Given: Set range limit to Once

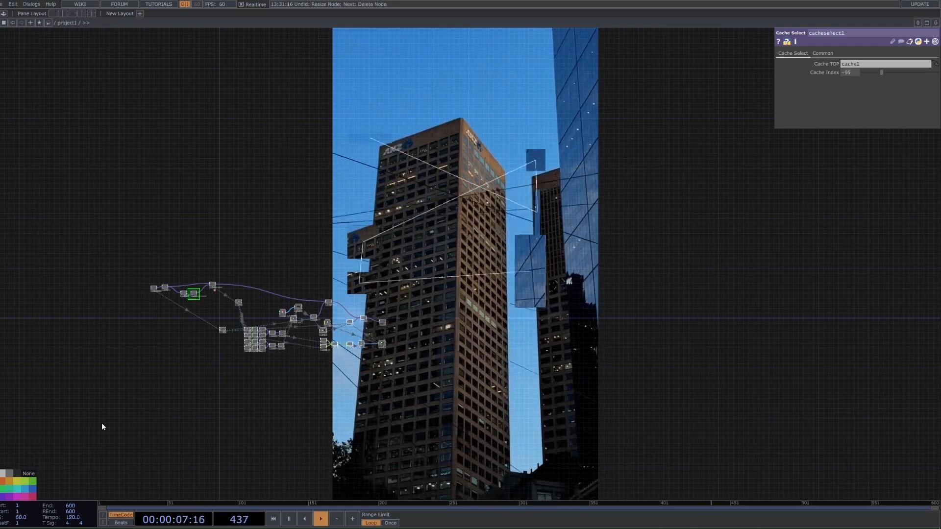Looking at the screenshot, I should (391, 523).
